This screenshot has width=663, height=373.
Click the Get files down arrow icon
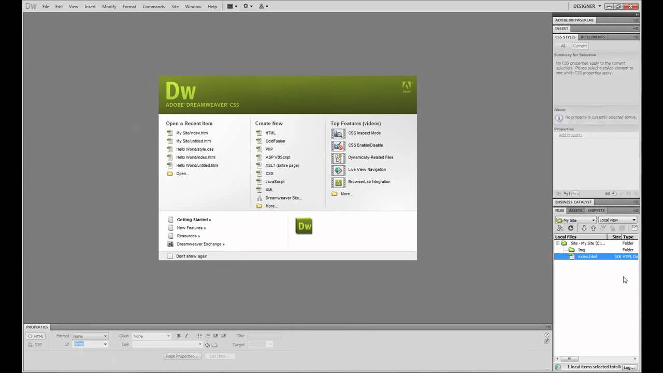tap(584, 228)
